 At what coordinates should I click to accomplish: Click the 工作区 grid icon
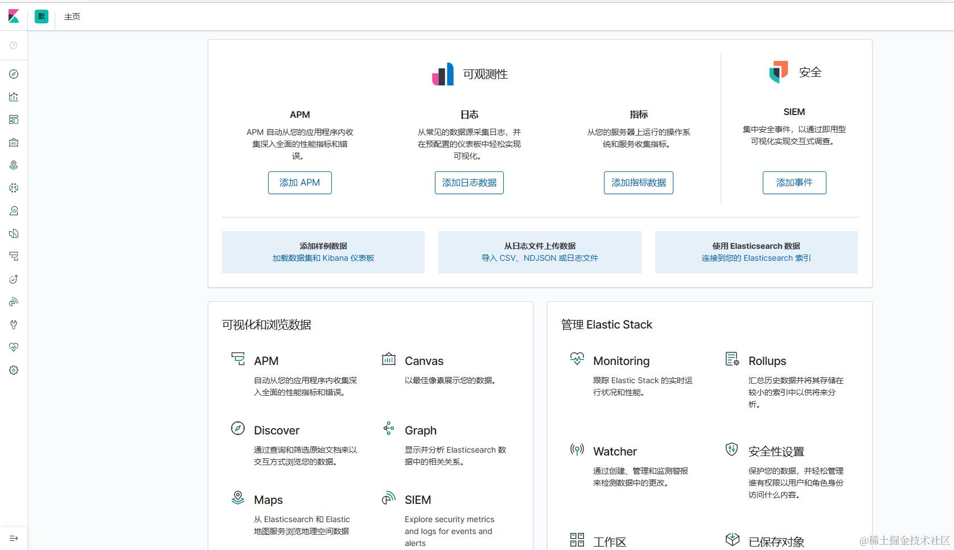(x=577, y=540)
